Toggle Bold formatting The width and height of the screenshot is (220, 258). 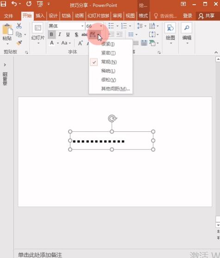(x=51, y=34)
